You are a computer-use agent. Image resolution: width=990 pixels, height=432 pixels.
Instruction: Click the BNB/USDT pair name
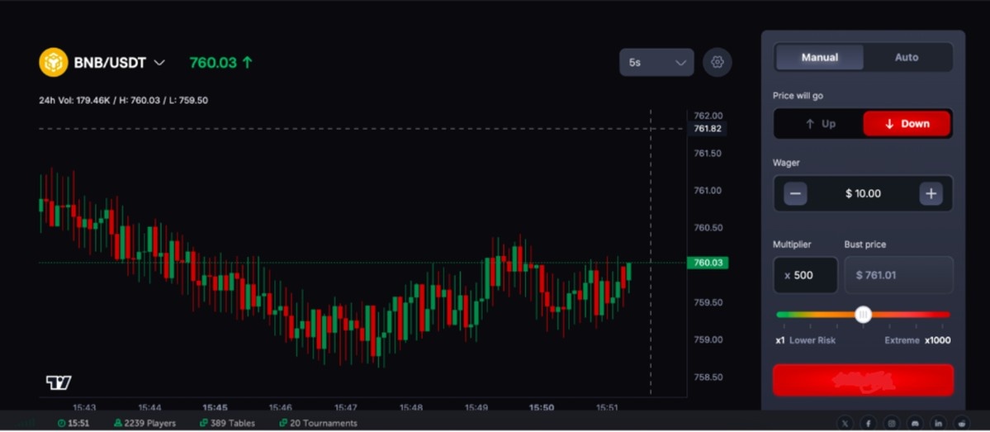pyautogui.click(x=110, y=63)
